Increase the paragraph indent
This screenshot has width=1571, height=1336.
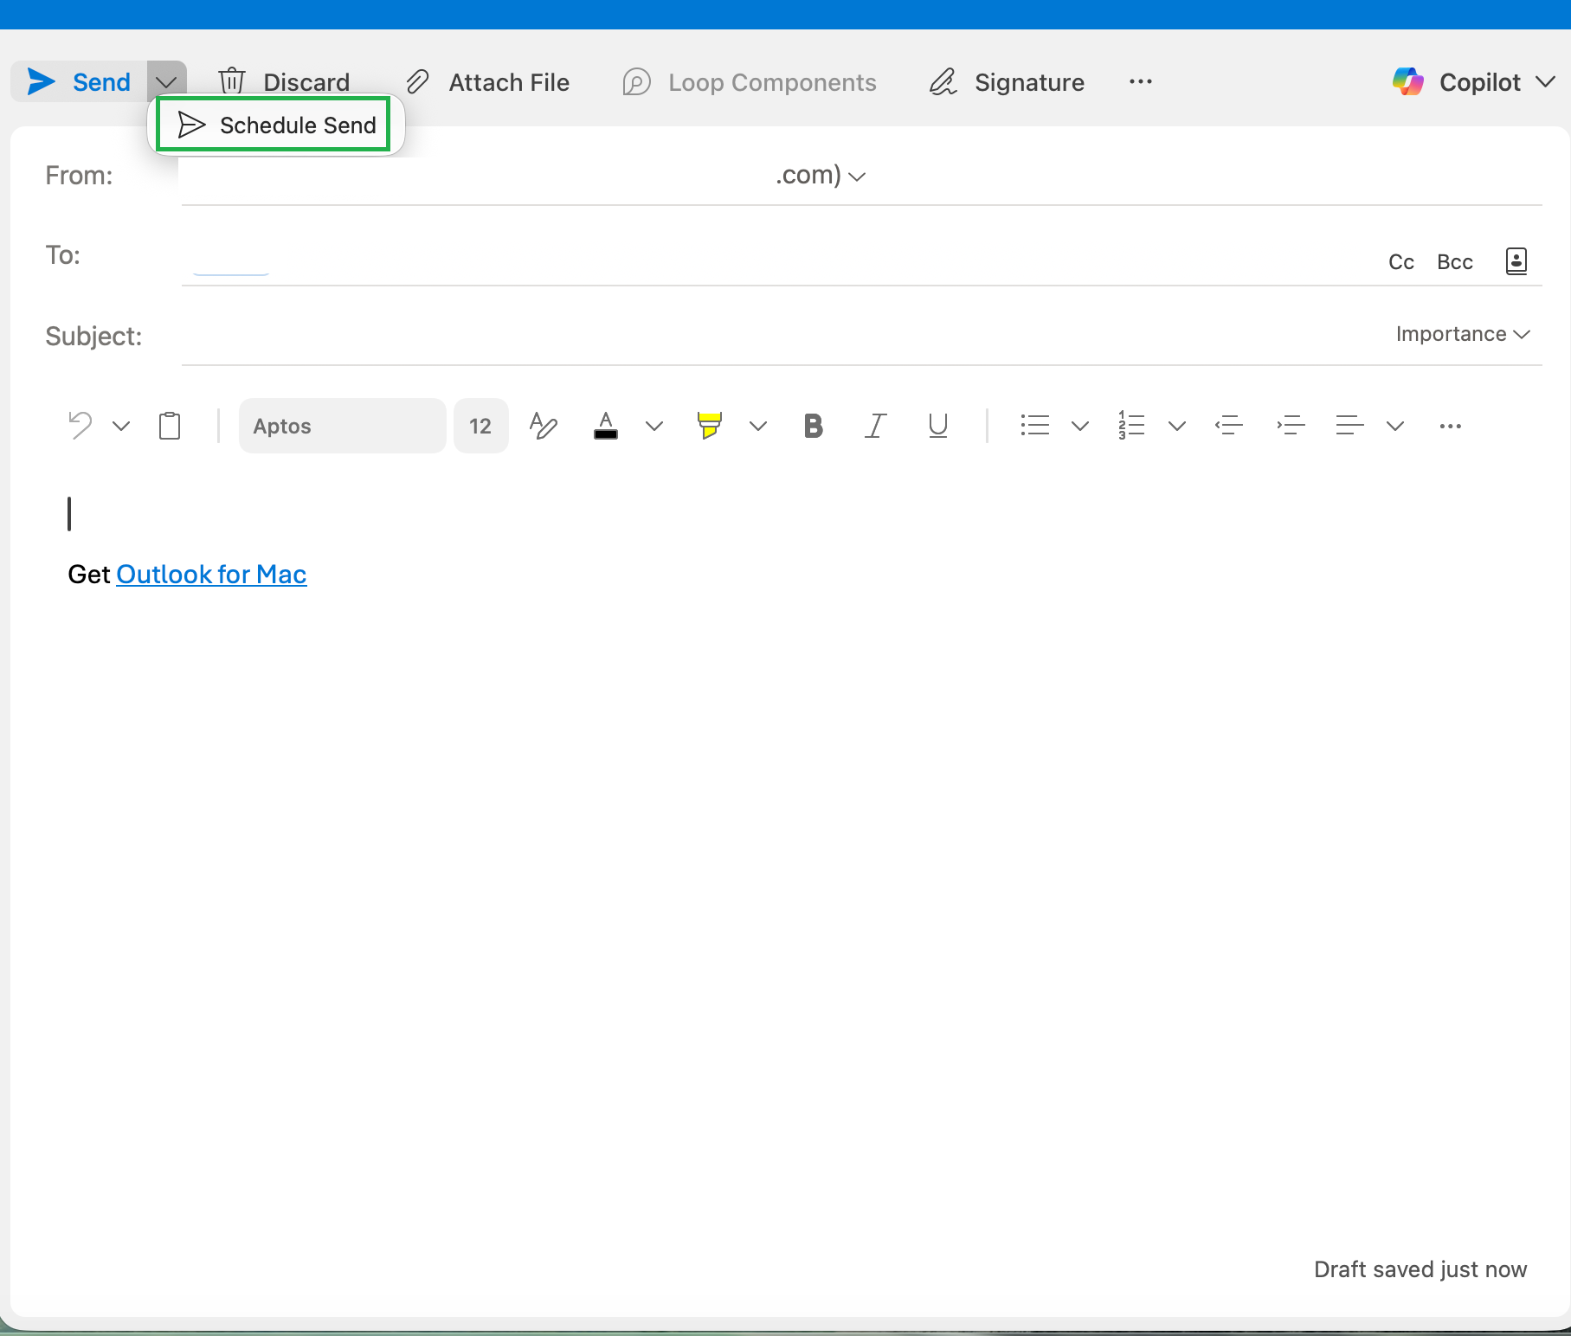coord(1291,426)
